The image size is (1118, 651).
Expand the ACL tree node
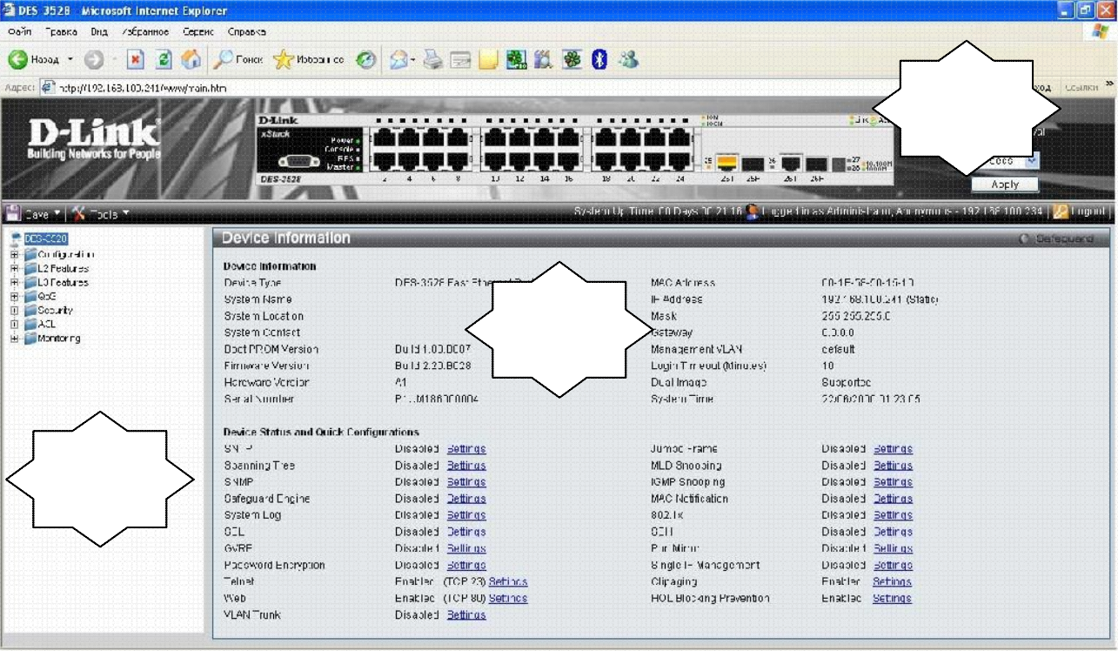tap(14, 324)
